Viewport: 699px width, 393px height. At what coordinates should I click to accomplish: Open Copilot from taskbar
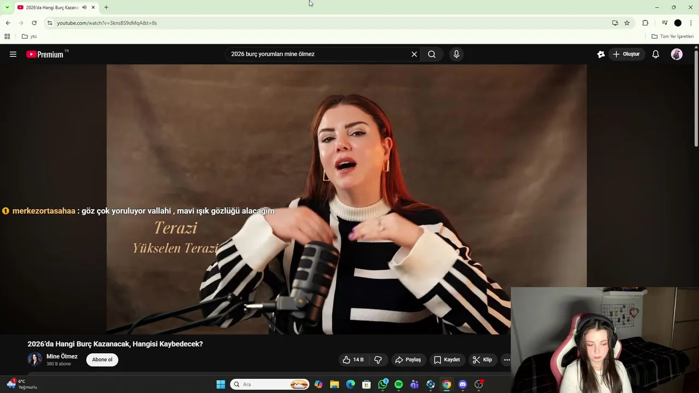click(x=318, y=384)
